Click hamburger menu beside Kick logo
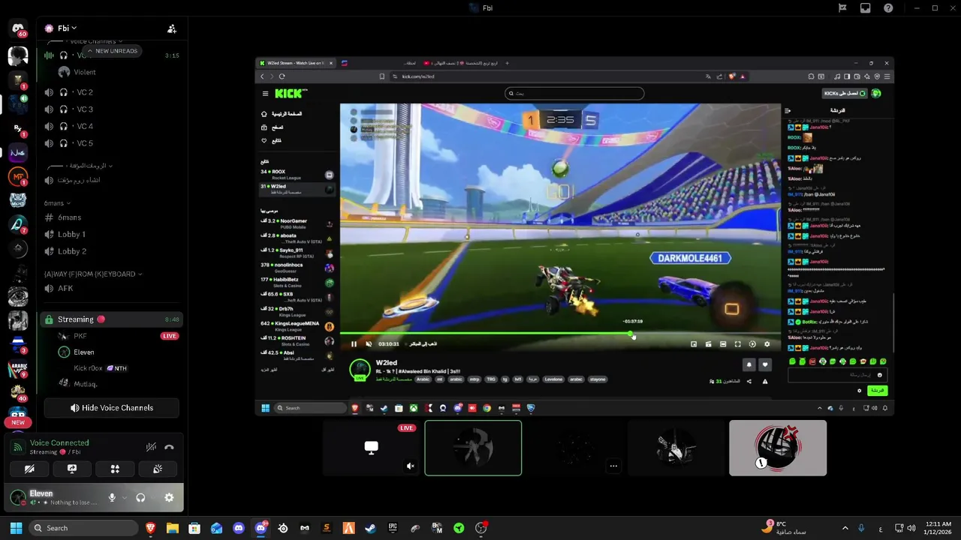This screenshot has width=961, height=540. (265, 94)
